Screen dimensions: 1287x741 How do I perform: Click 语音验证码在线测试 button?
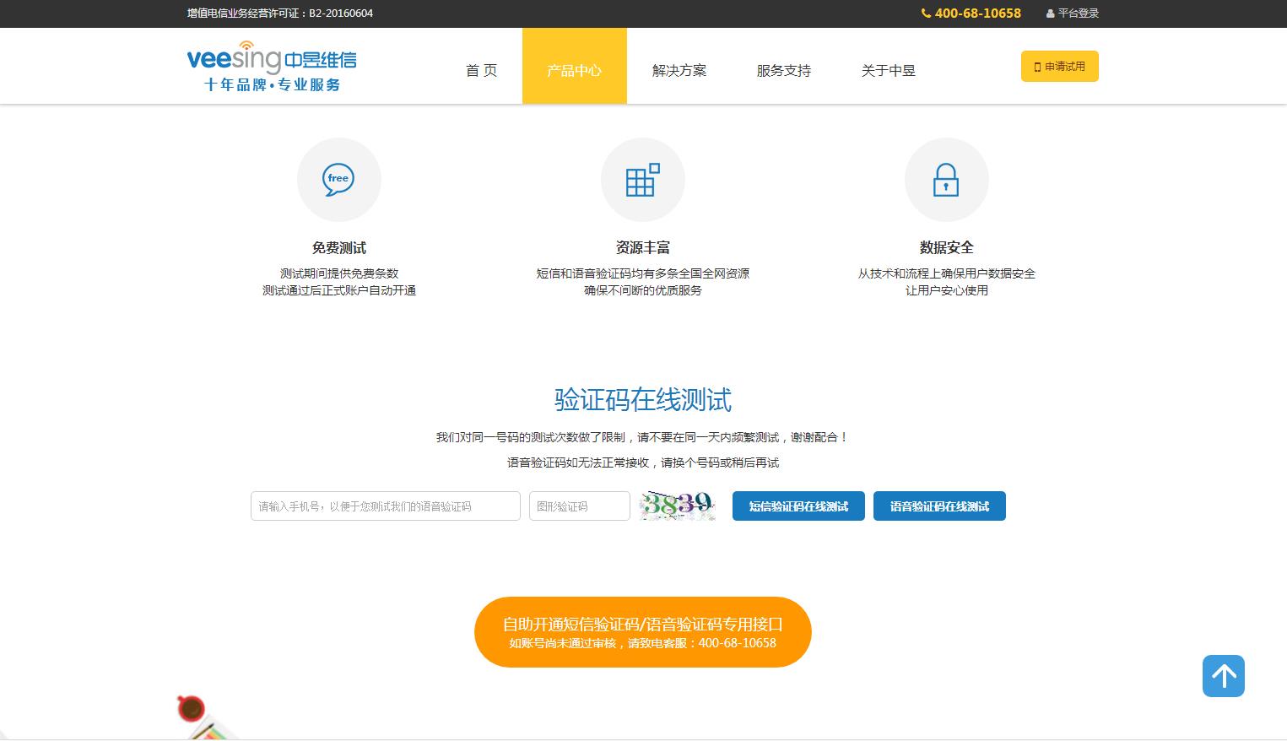pos(939,506)
